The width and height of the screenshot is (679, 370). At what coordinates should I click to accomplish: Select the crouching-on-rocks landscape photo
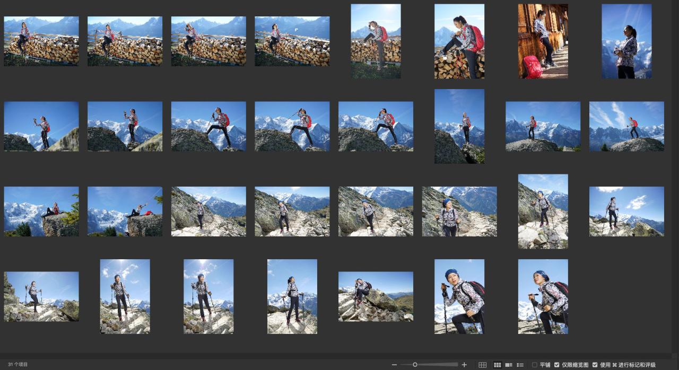[x=376, y=296]
